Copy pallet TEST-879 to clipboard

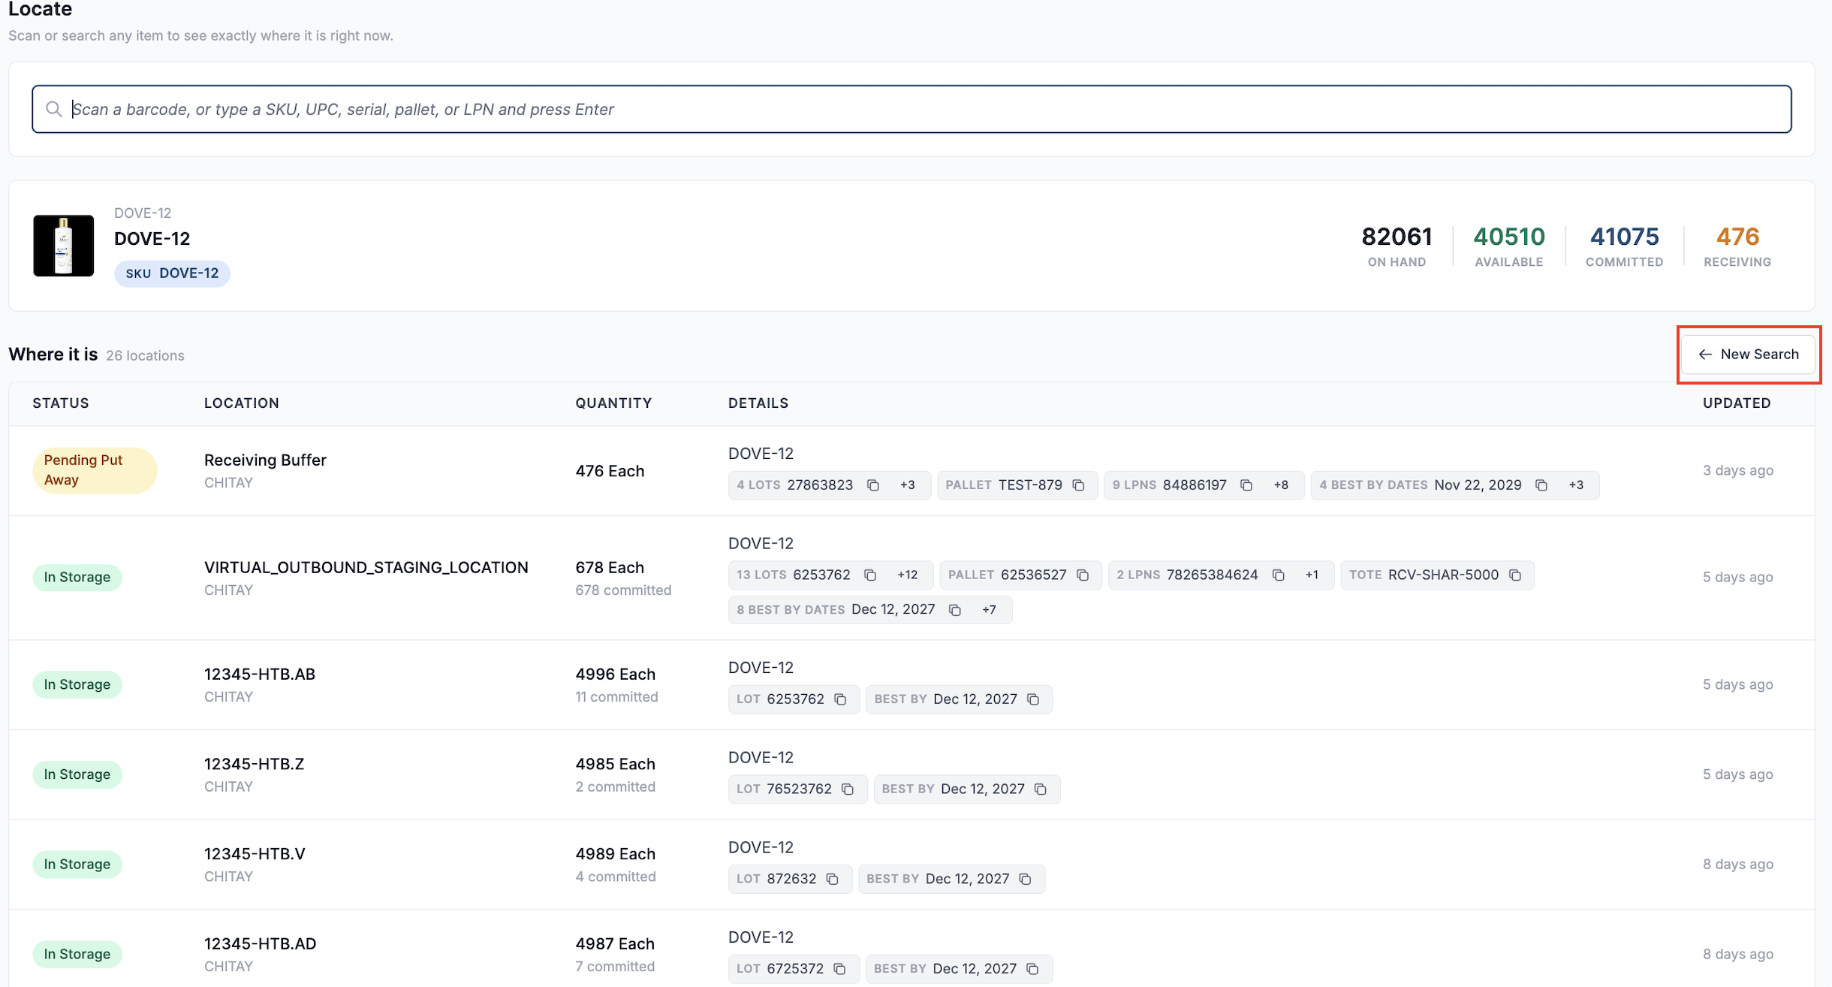click(x=1079, y=485)
